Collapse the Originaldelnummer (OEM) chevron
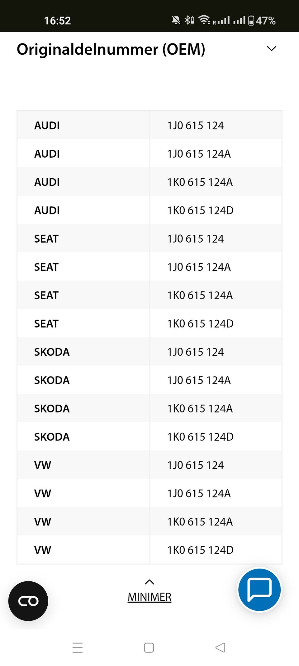Screen dimensions: 299x666 pyautogui.click(x=272, y=49)
